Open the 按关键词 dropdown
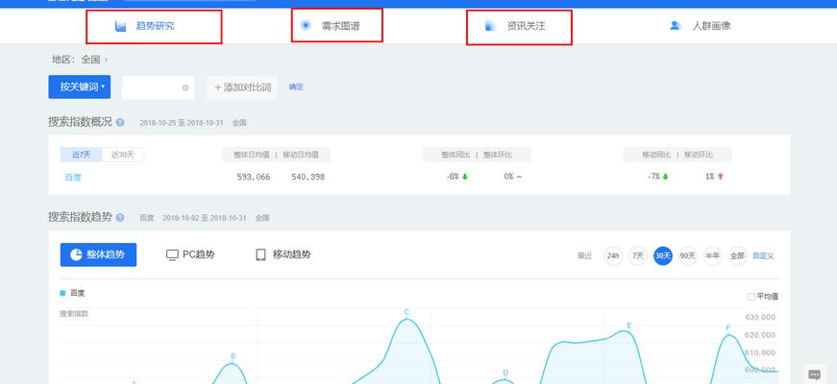The height and width of the screenshot is (384, 837). [80, 87]
